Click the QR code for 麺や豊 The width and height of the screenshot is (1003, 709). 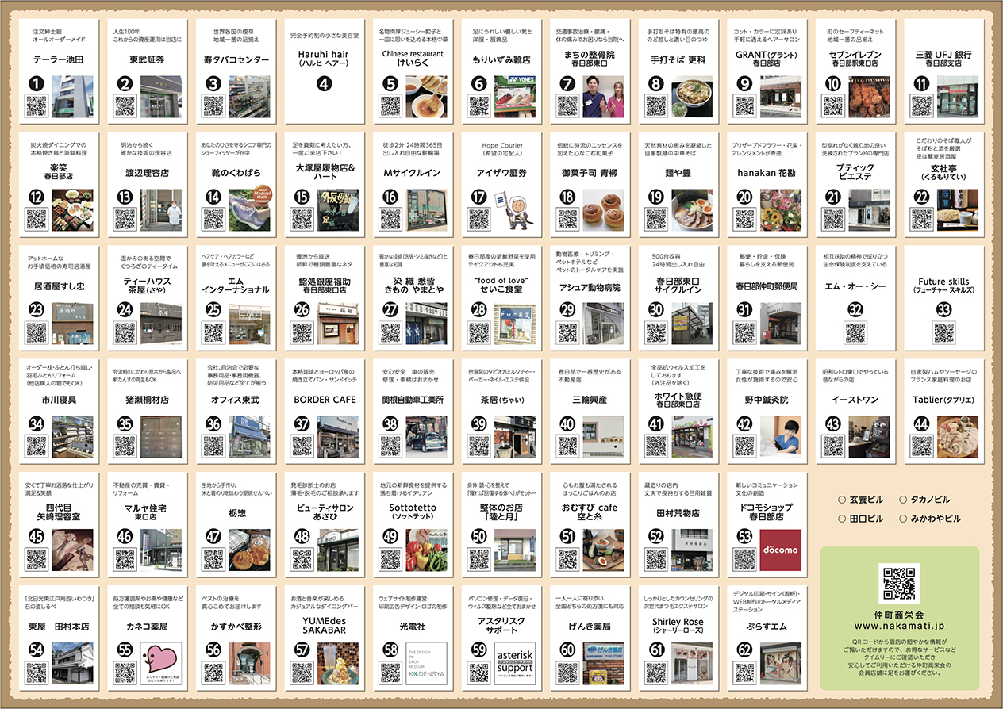point(656,219)
